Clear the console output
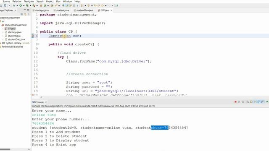269x151 pixels. pos(248,102)
